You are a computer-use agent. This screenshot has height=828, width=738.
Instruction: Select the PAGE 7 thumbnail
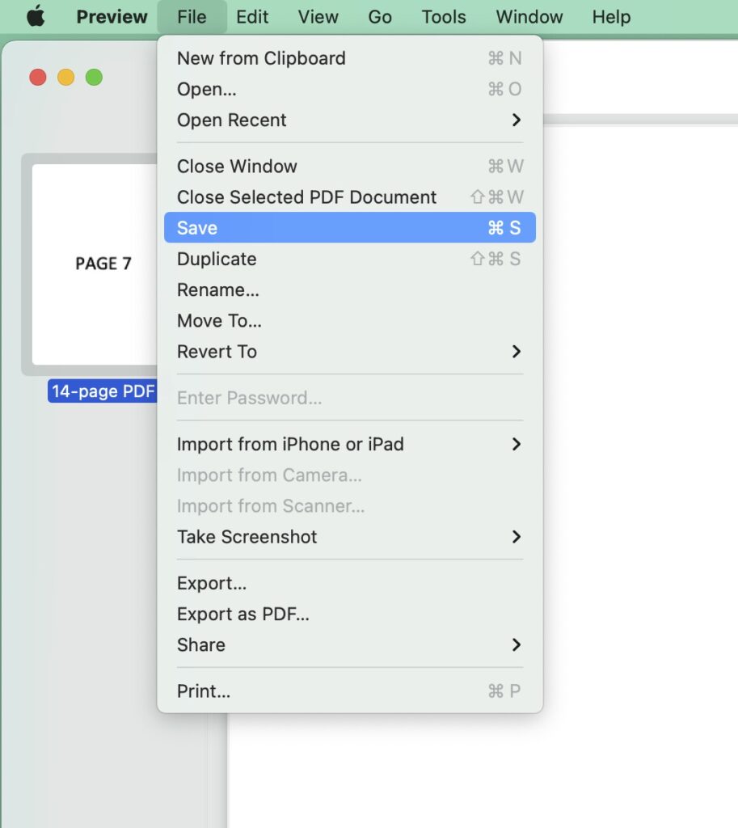(x=95, y=264)
